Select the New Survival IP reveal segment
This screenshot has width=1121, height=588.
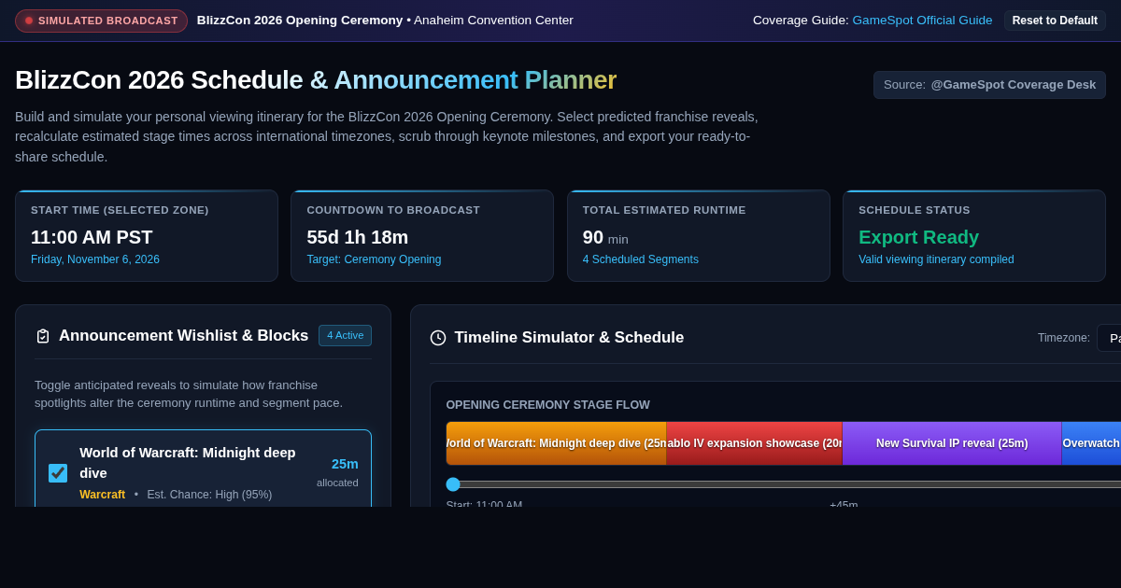point(952,443)
